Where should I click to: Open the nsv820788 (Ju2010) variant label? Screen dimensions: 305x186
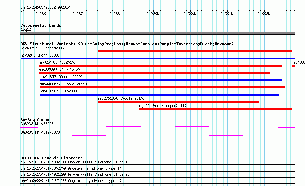coord(57,62)
